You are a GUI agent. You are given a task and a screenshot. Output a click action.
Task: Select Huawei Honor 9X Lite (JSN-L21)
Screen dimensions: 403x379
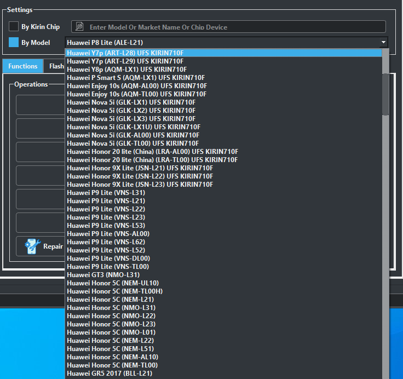click(x=223, y=168)
